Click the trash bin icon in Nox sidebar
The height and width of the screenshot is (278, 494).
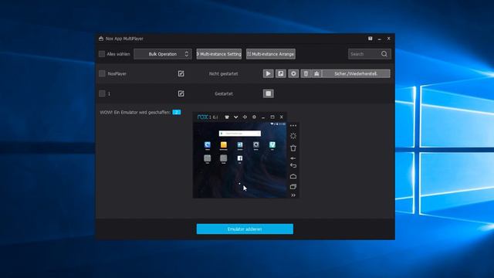(293, 147)
